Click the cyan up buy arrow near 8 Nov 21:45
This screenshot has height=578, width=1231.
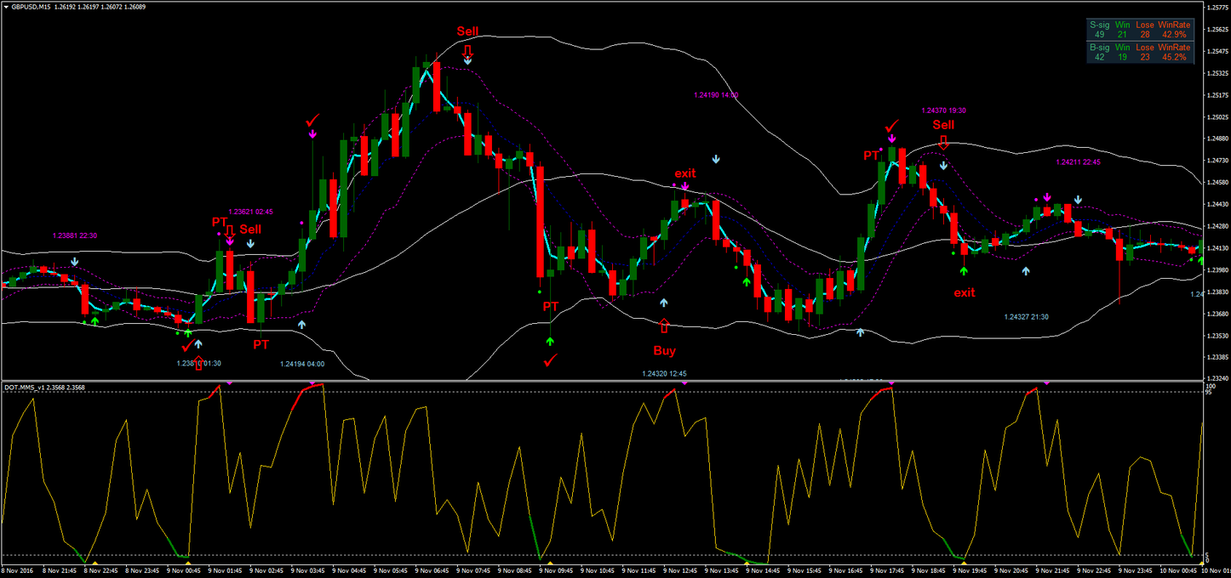click(198, 344)
